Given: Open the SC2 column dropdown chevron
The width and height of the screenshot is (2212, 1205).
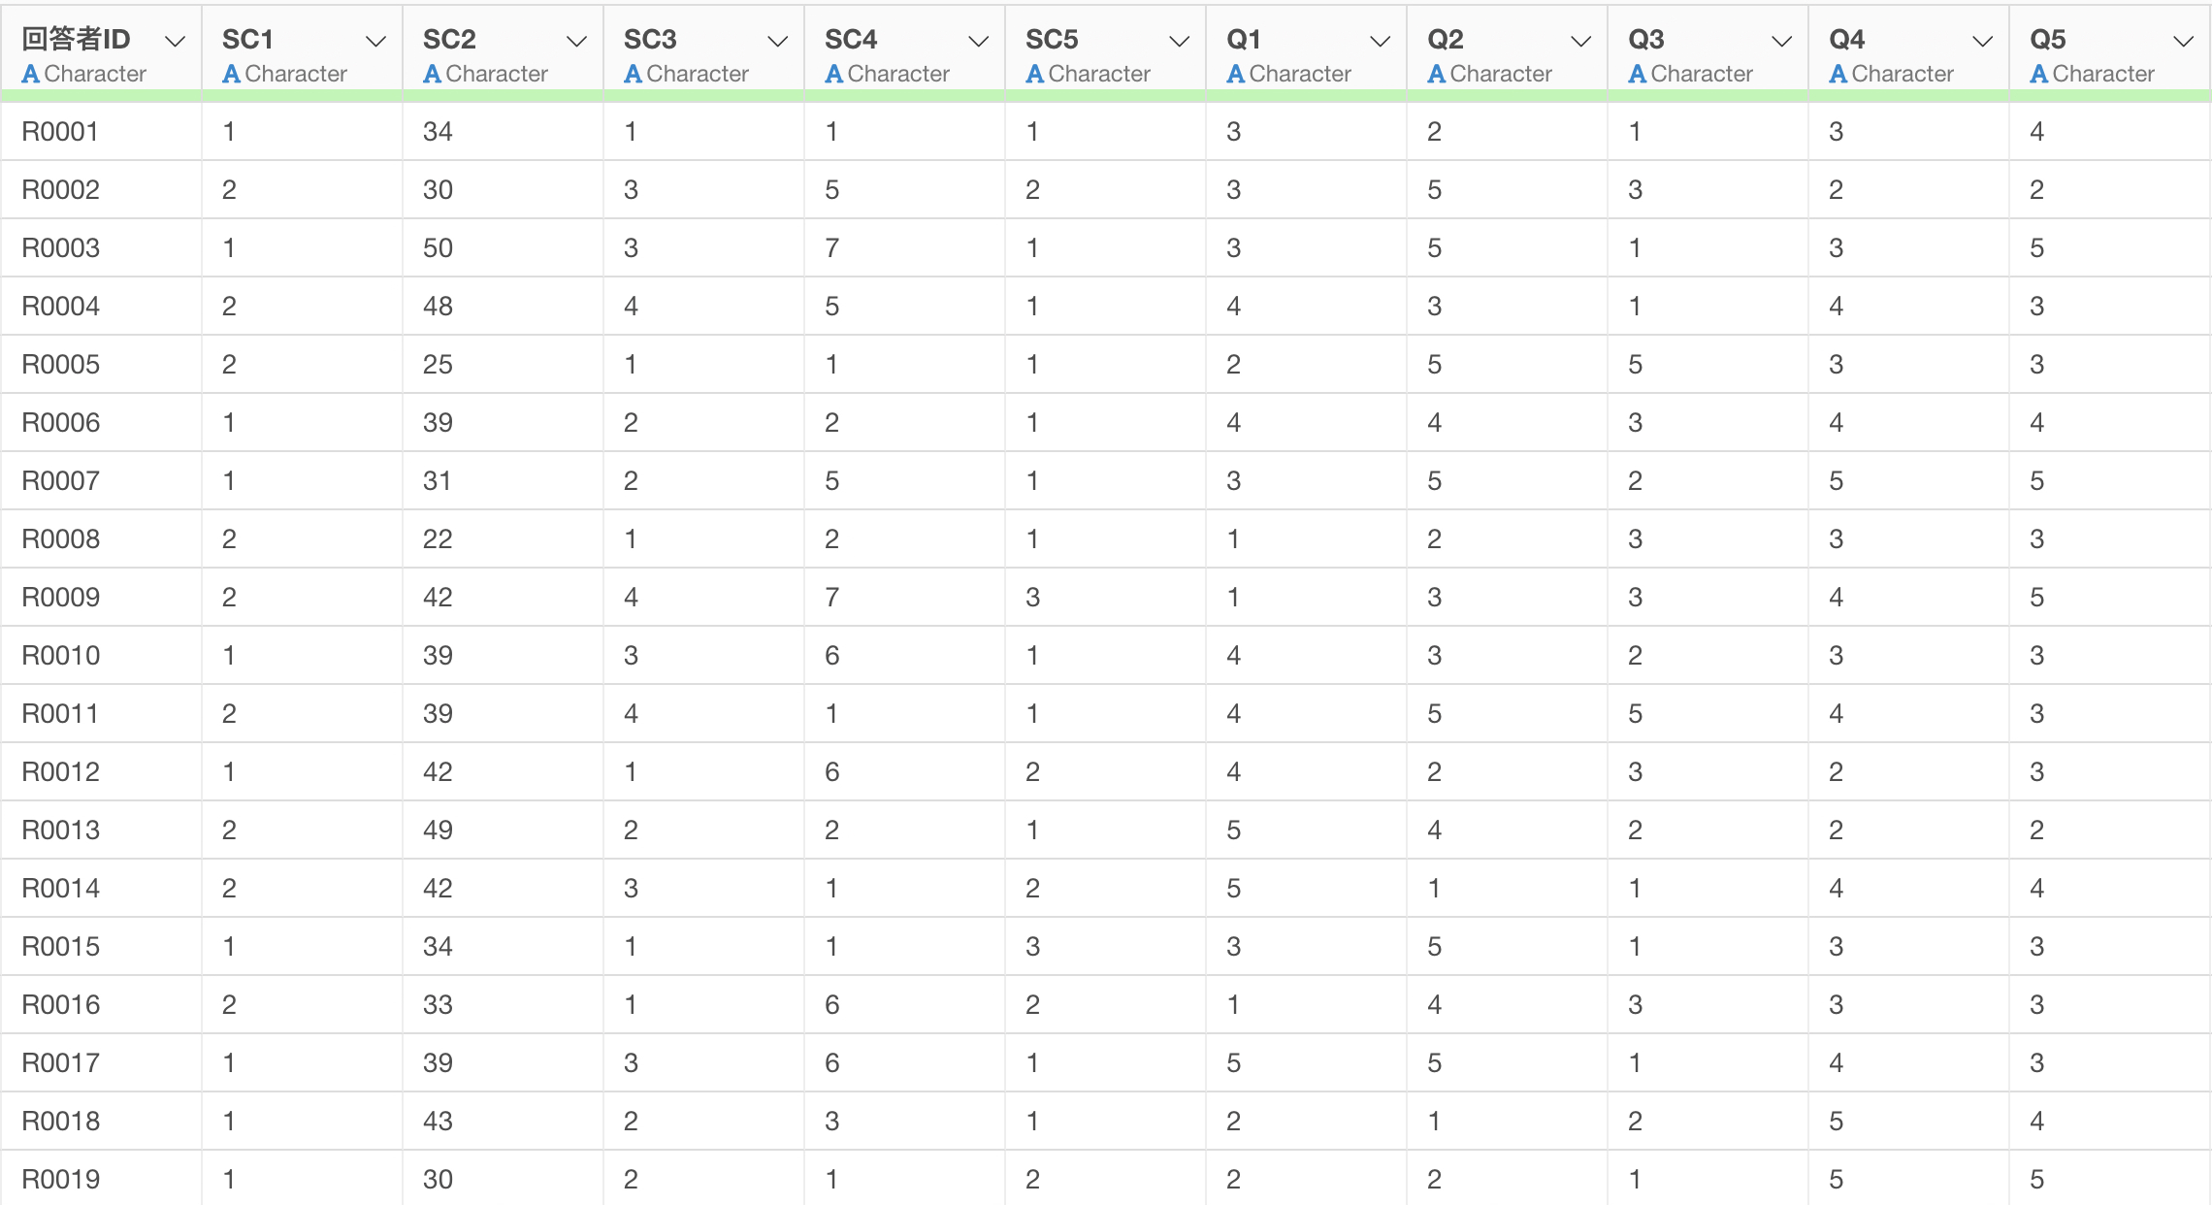Looking at the screenshot, I should (x=576, y=42).
